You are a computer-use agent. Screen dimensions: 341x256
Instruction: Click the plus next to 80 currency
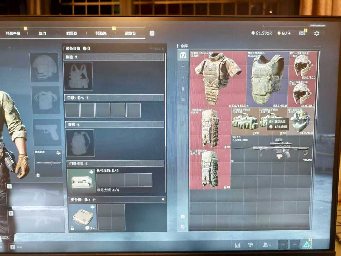click(x=289, y=33)
